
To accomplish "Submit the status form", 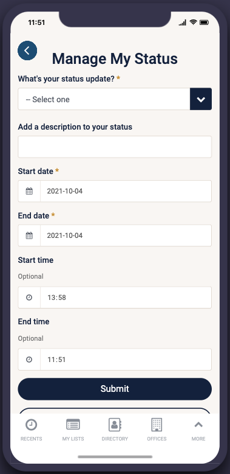I will [x=115, y=389].
